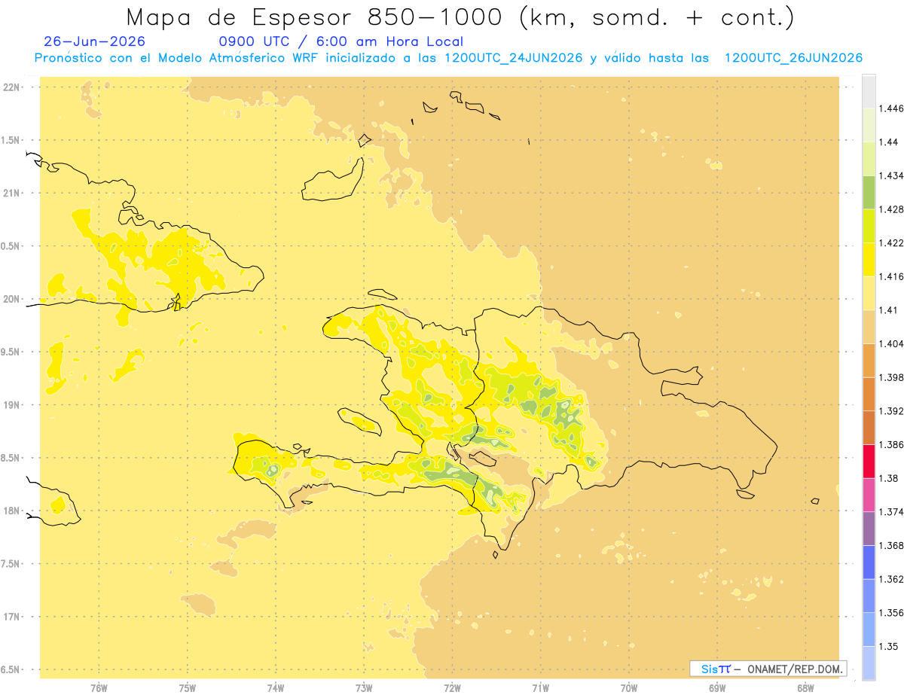Click the 1.44 color bar value
The height and width of the screenshot is (698, 904).
point(890,142)
